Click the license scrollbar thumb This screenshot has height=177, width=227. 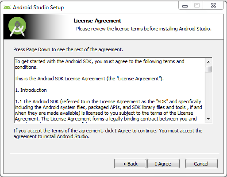tap(208, 69)
